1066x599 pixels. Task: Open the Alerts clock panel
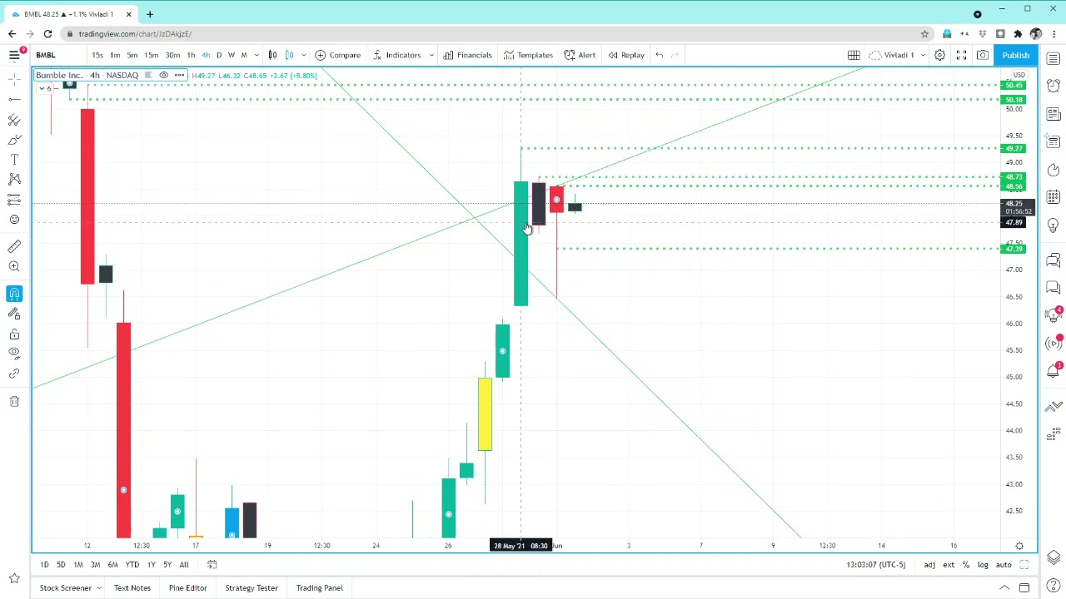pyautogui.click(x=1054, y=86)
